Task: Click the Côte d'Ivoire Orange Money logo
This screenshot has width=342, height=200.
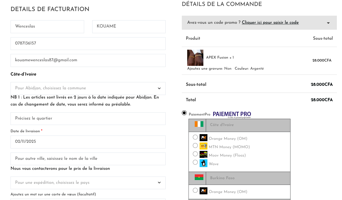Action: 203,138
